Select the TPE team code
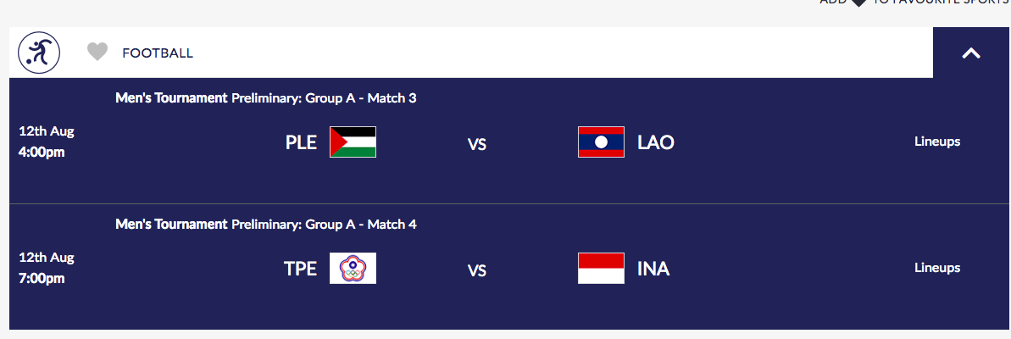 coord(300,269)
